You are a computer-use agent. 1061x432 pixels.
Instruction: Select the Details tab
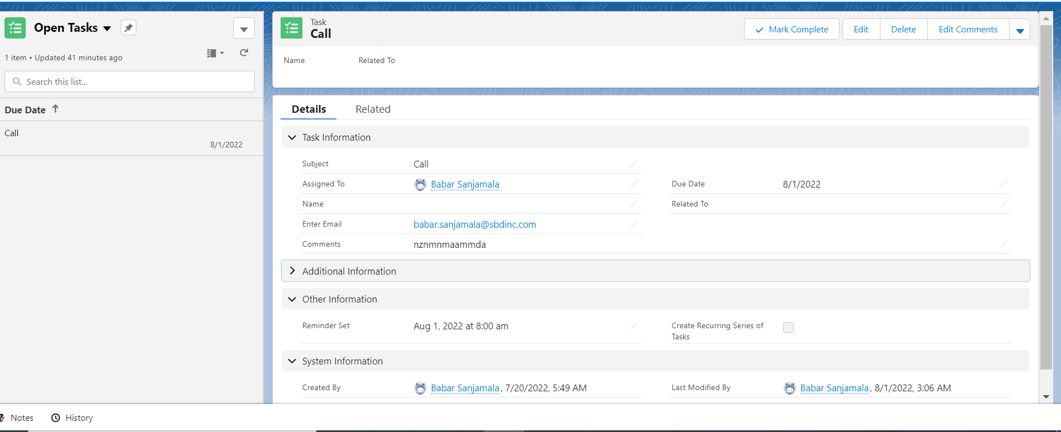click(x=309, y=109)
